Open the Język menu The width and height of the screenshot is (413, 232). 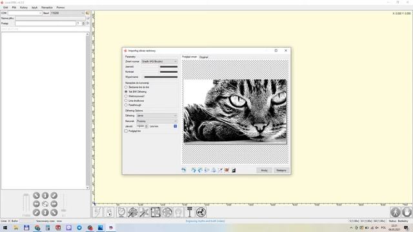(34, 7)
